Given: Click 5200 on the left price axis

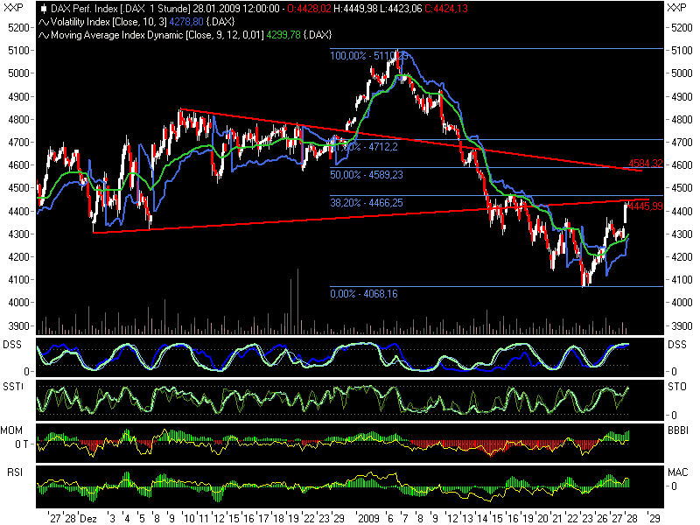Looking at the screenshot, I should coord(18,28).
